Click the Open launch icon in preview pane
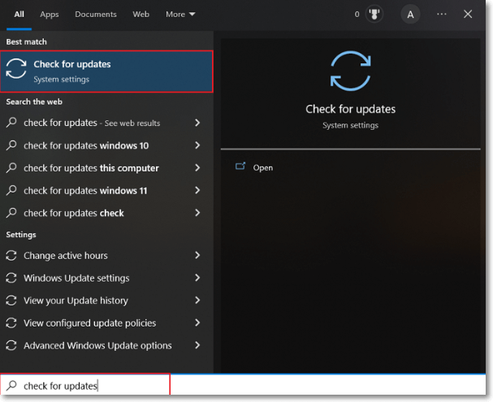Viewport: 493px width, 402px height. point(240,166)
